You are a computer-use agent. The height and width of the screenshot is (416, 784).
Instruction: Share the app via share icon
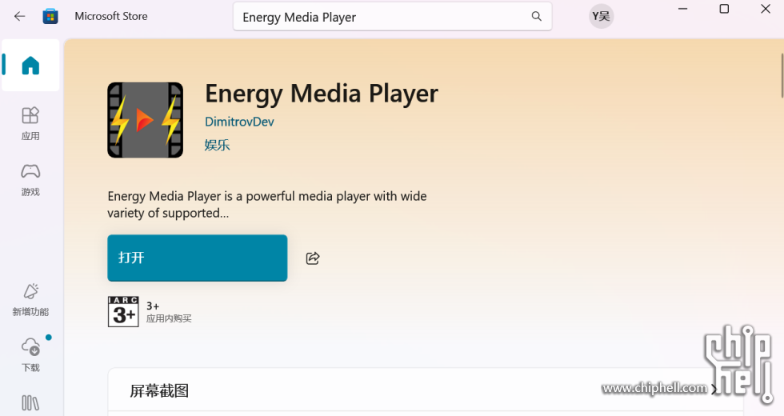313,258
